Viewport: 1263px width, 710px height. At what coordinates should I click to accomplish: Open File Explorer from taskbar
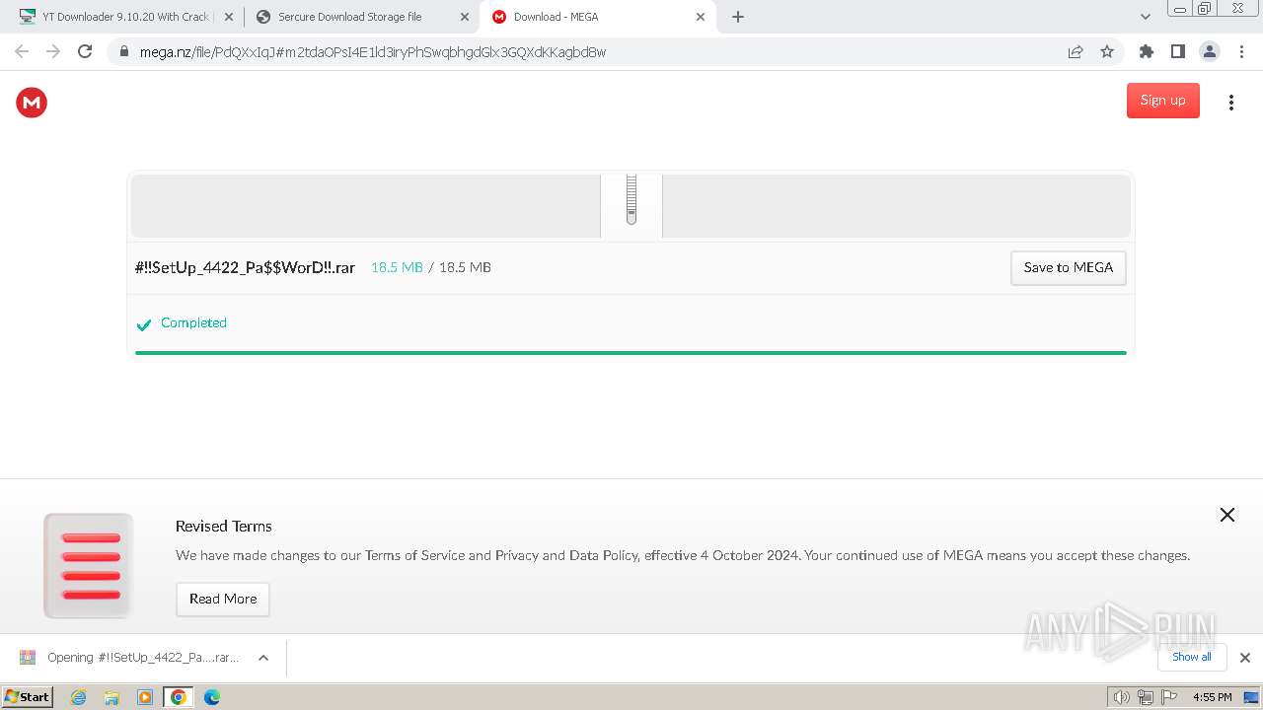click(111, 697)
